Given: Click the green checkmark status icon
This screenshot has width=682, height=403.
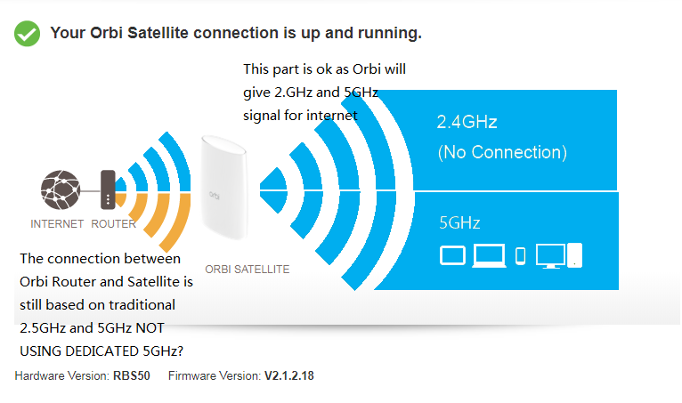Looking at the screenshot, I should click(x=27, y=34).
